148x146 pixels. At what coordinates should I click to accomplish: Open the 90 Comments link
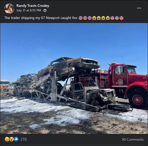(133, 139)
